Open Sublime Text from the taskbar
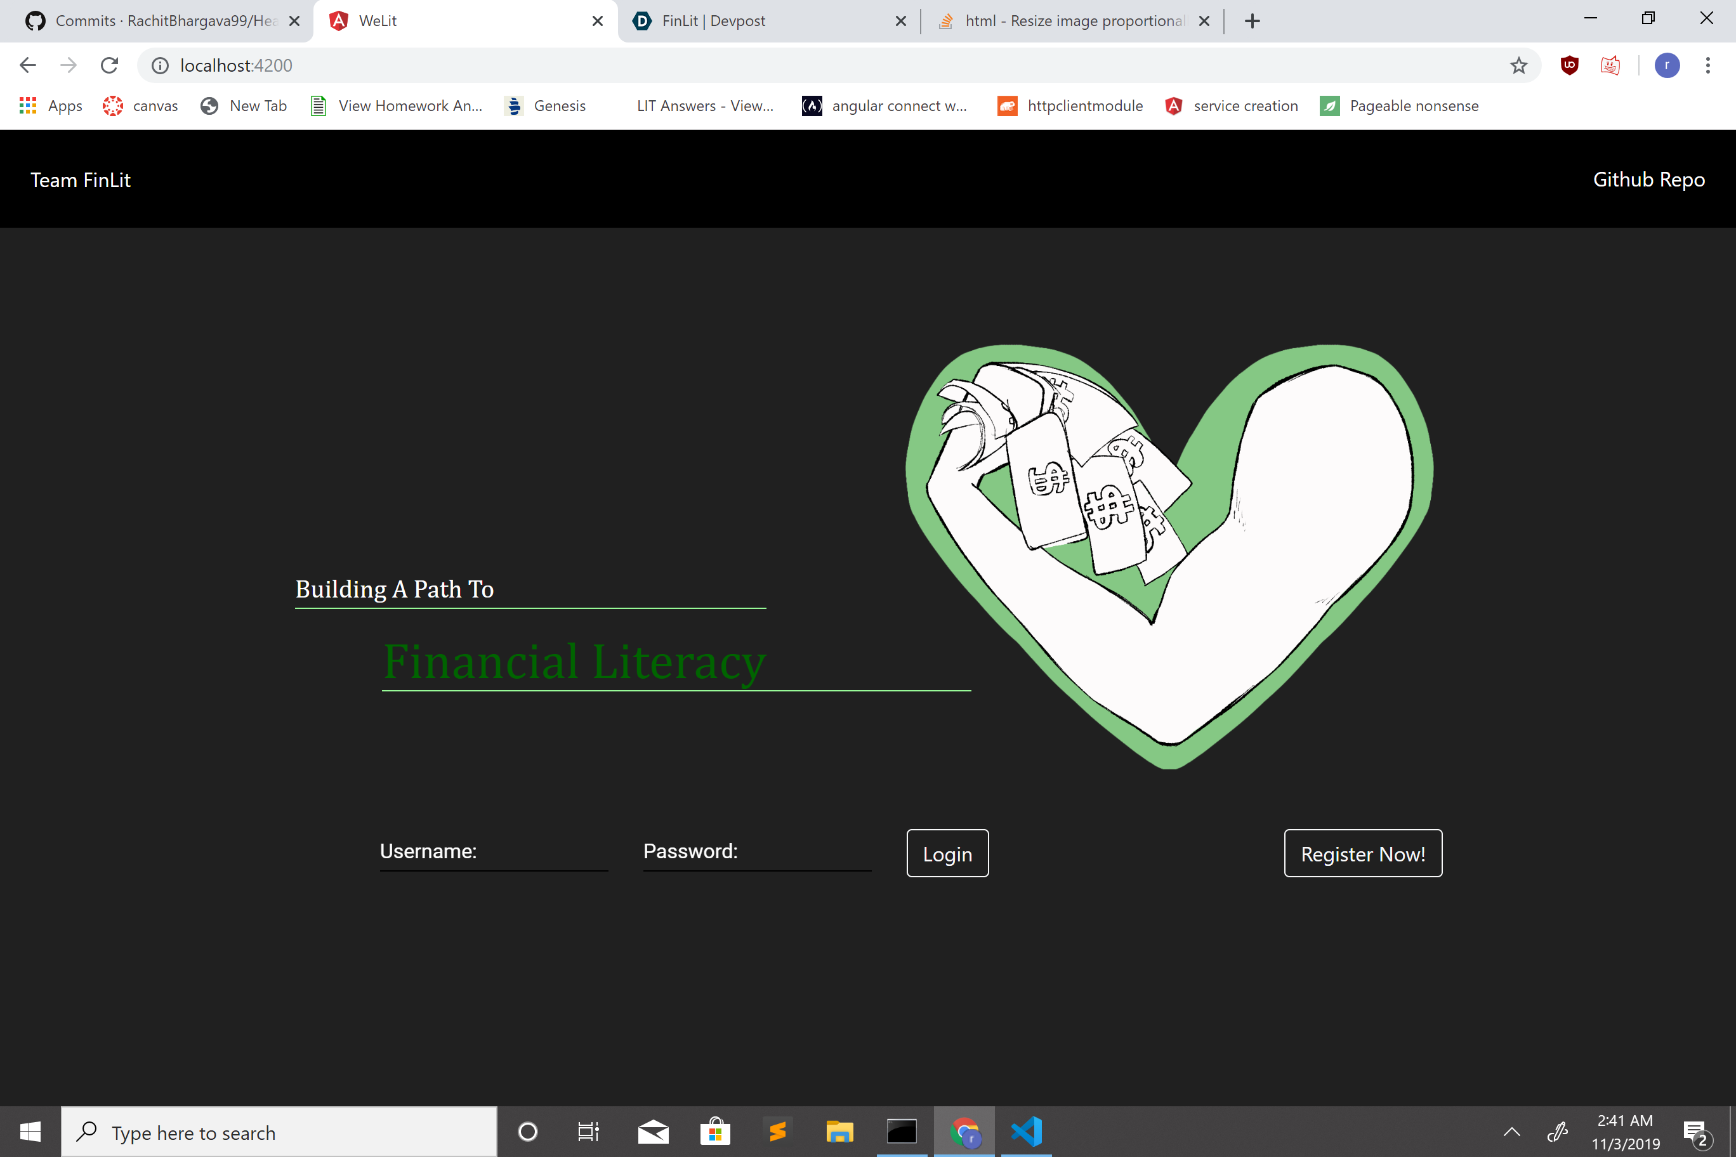The width and height of the screenshot is (1736, 1157). click(x=777, y=1131)
